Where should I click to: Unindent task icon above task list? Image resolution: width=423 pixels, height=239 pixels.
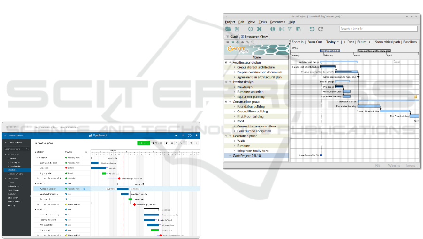(x=227, y=42)
